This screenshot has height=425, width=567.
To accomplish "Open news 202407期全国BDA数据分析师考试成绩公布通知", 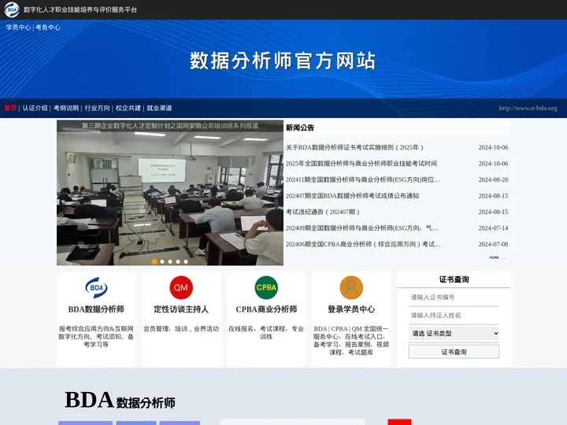I will coord(352,196).
